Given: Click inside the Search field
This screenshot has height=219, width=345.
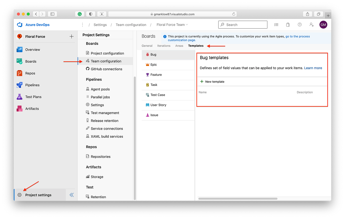Looking at the screenshot, I should pyautogui.click(x=243, y=24).
